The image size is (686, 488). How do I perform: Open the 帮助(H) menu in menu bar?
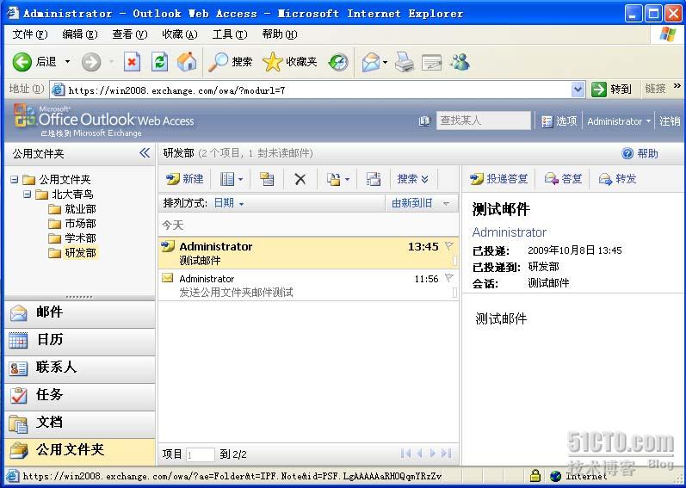click(x=280, y=34)
